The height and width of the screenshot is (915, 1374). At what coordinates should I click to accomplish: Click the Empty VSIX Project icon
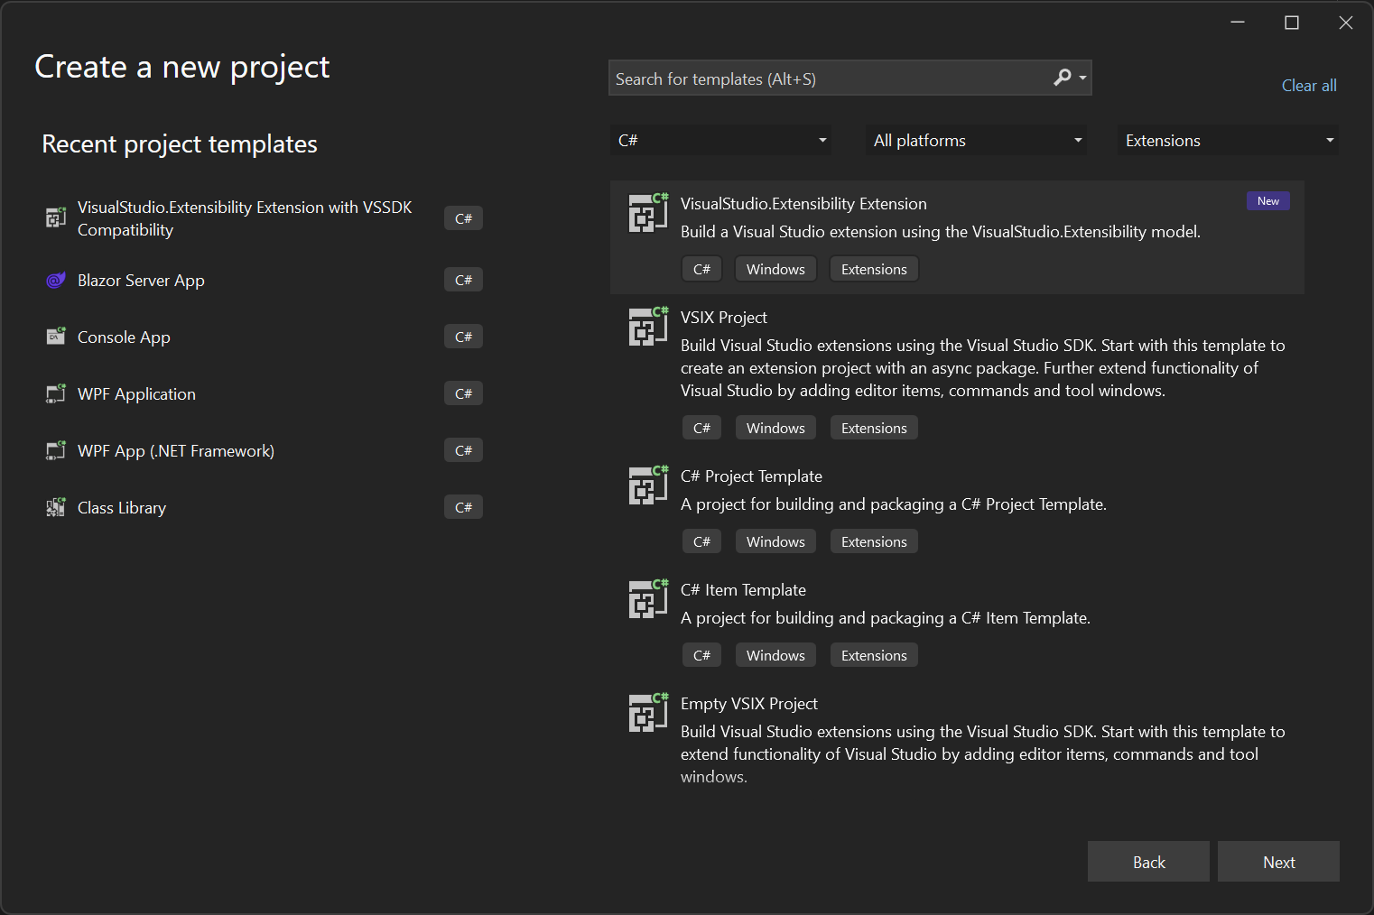pyautogui.click(x=647, y=713)
